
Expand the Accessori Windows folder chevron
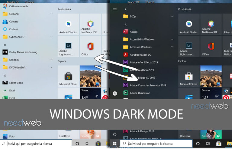click(172, 47)
